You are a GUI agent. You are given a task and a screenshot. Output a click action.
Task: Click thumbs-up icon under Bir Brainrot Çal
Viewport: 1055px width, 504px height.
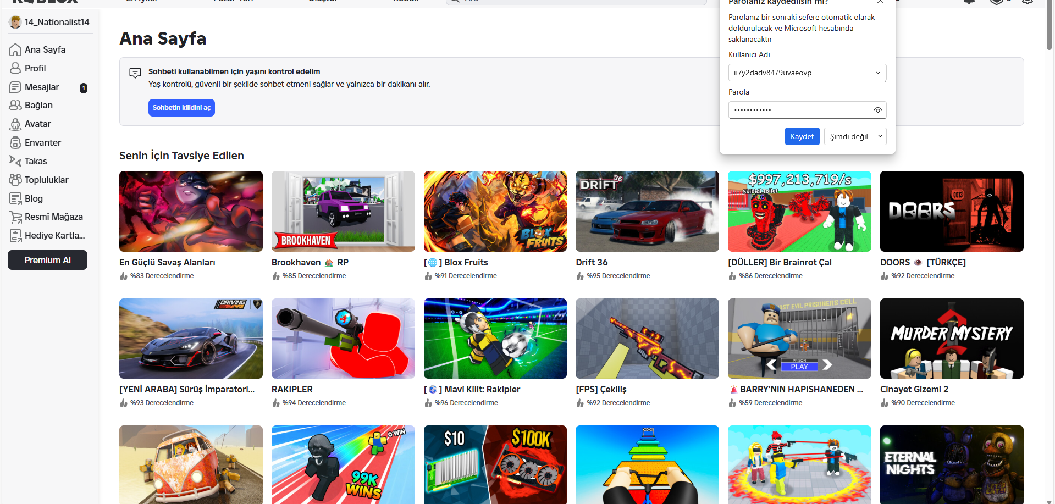pos(732,276)
